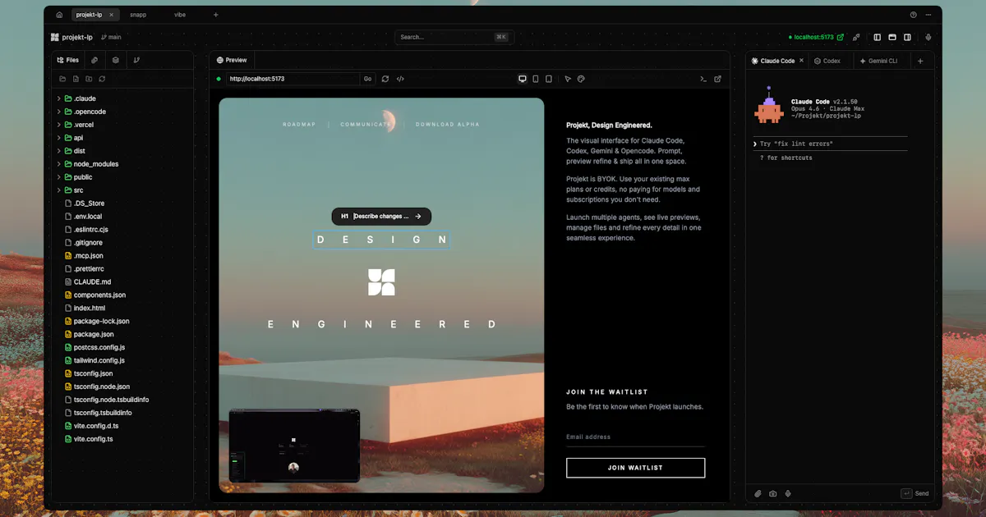986x517 pixels.
Task: Toggle the right sidebar panel layout
Action: pos(907,37)
